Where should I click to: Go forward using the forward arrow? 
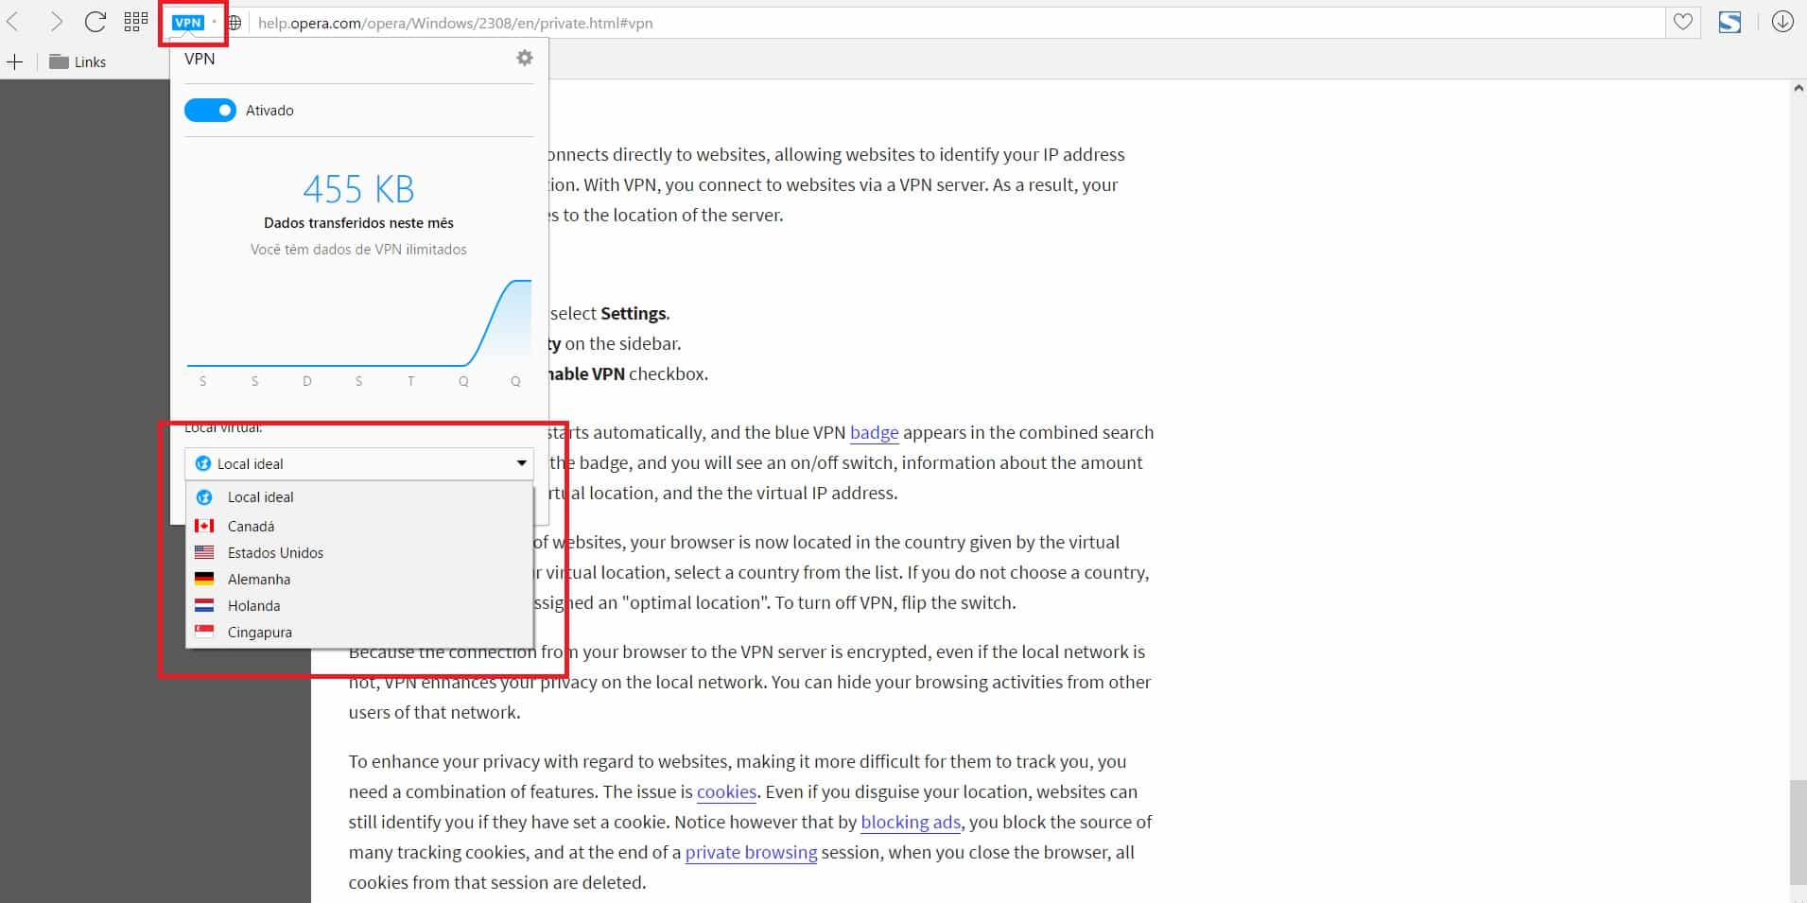click(56, 22)
